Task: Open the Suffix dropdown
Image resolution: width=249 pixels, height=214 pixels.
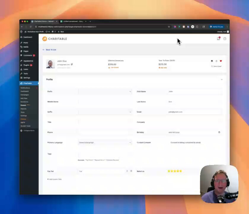Action: tap(105, 112)
